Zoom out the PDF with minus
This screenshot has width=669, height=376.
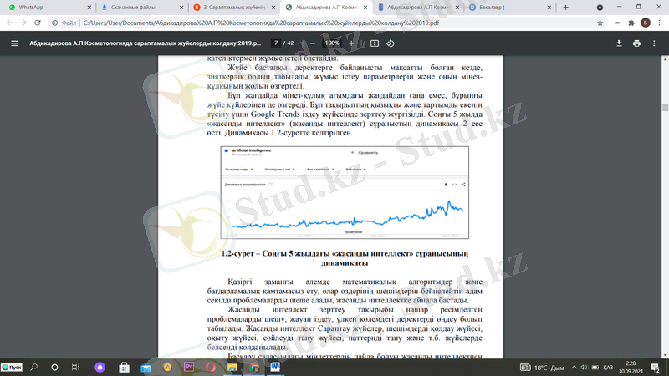pyautogui.click(x=312, y=43)
